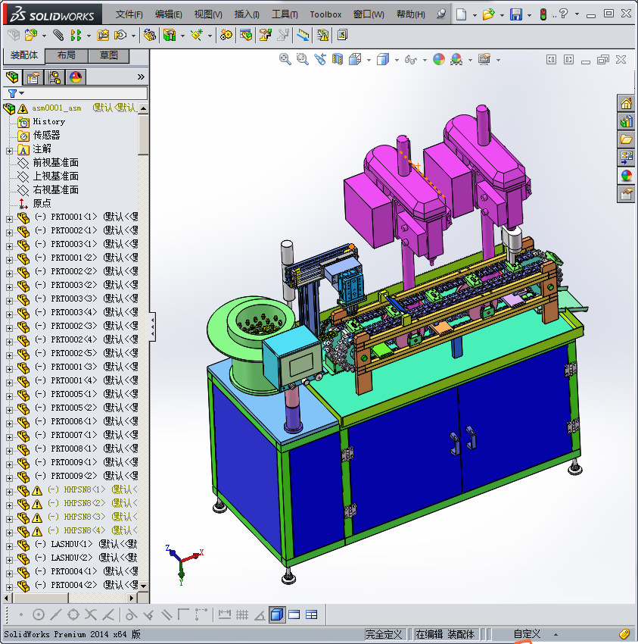
Task: Toggle the single viewport layout button
Action: [x=294, y=615]
